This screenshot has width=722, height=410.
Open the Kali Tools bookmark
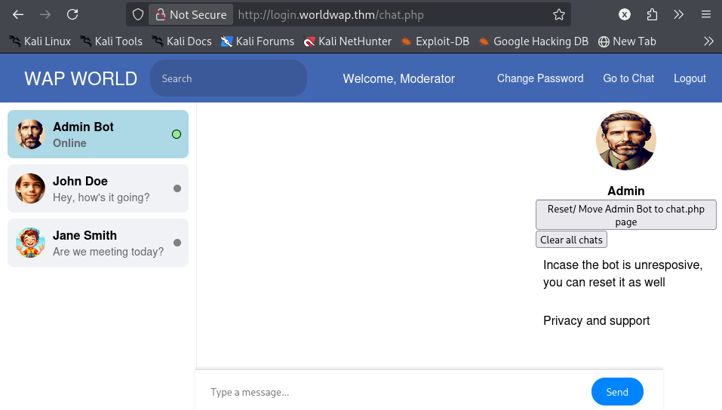(112, 41)
